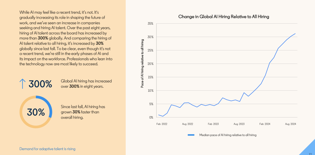Click the 35% y-axis tick label
The image size is (315, 155).
[x=150, y=24]
